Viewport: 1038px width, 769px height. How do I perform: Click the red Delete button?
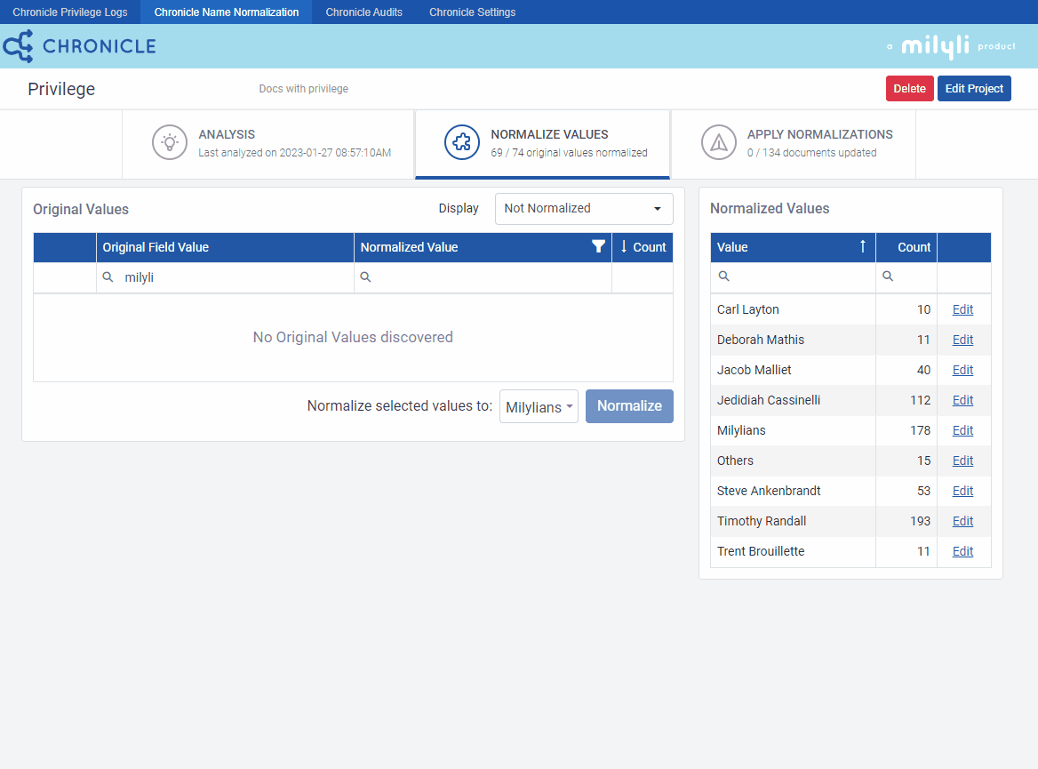coord(909,89)
